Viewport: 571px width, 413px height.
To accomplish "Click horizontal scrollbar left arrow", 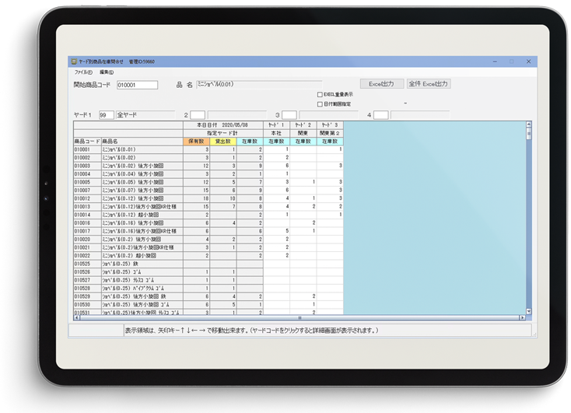I will 76,317.
